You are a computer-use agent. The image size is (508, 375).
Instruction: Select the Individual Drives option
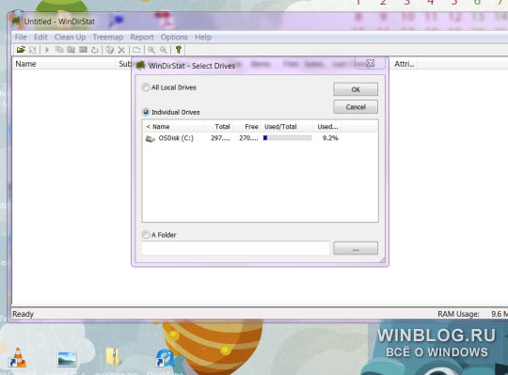click(171, 112)
